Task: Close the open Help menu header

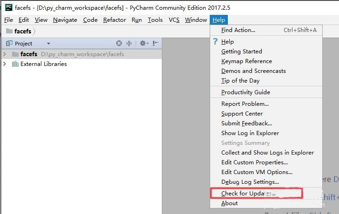Action: point(219,20)
